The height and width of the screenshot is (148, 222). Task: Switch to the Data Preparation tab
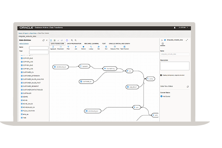[x=74, y=43]
